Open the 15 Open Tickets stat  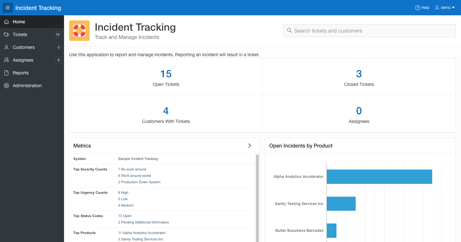166,74
